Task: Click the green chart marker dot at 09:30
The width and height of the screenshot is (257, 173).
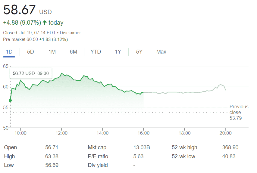Action: tap(10, 100)
